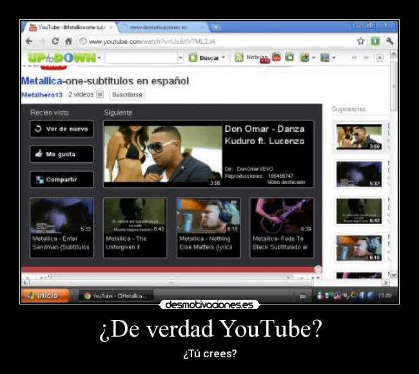Viewport: 419px width, 374px height.
Task: Click the toolbar plus icon
Action: point(380,58)
